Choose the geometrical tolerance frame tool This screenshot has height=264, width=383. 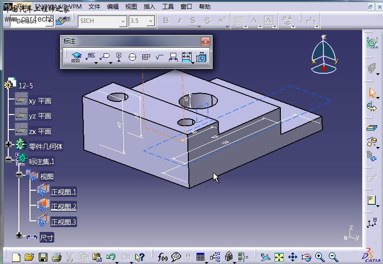pyautogui.click(x=146, y=57)
